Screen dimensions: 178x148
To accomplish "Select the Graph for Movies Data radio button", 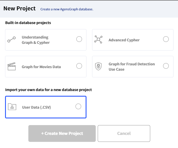I will click(x=79, y=66).
